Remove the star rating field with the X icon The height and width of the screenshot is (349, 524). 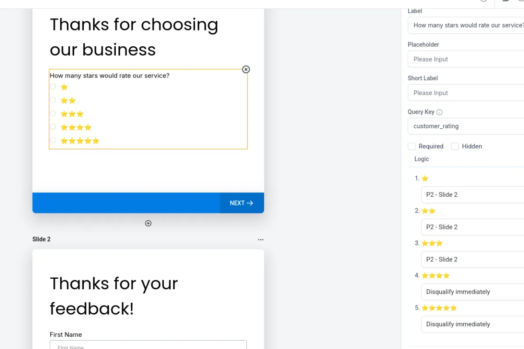[246, 69]
